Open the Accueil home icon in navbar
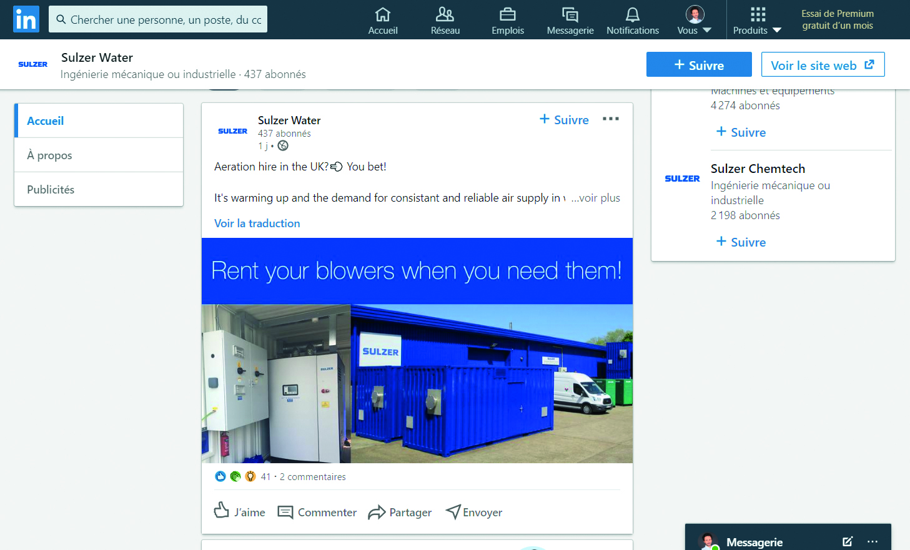The image size is (910, 550). click(x=383, y=21)
